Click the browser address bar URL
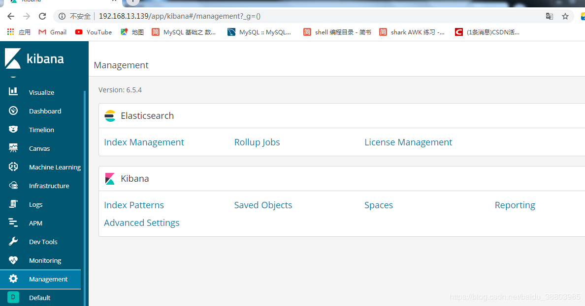585x306 pixels. coord(179,16)
